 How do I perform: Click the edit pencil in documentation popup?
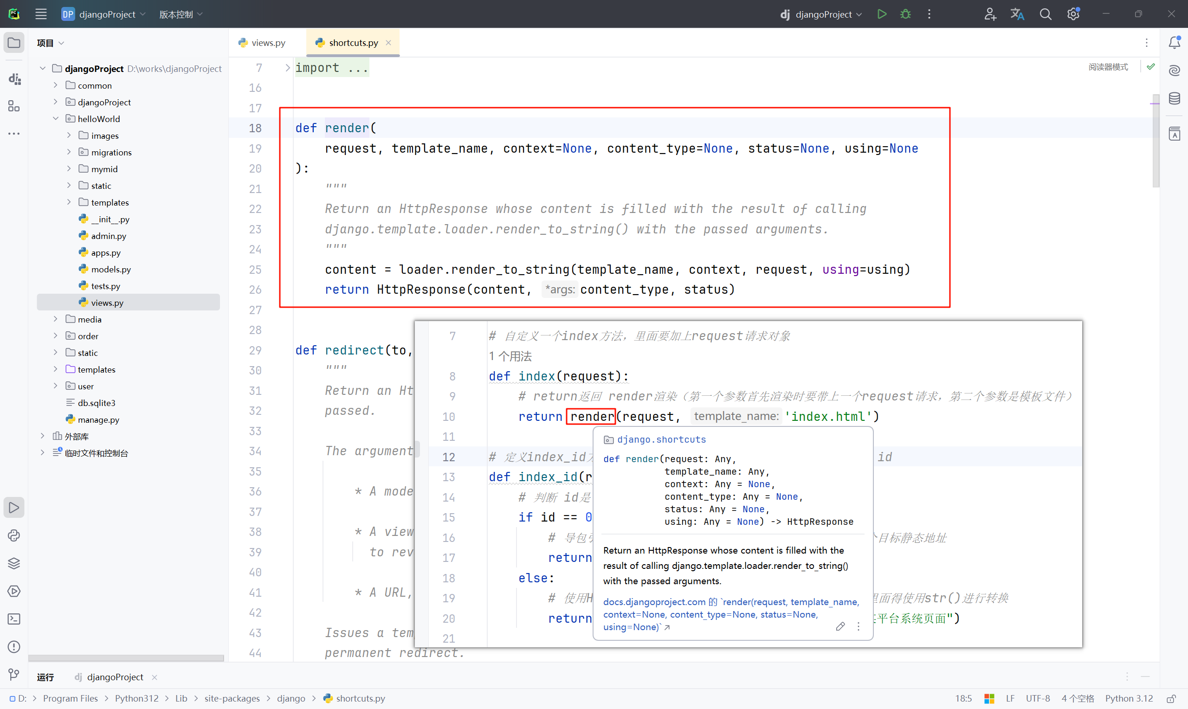pos(840,626)
